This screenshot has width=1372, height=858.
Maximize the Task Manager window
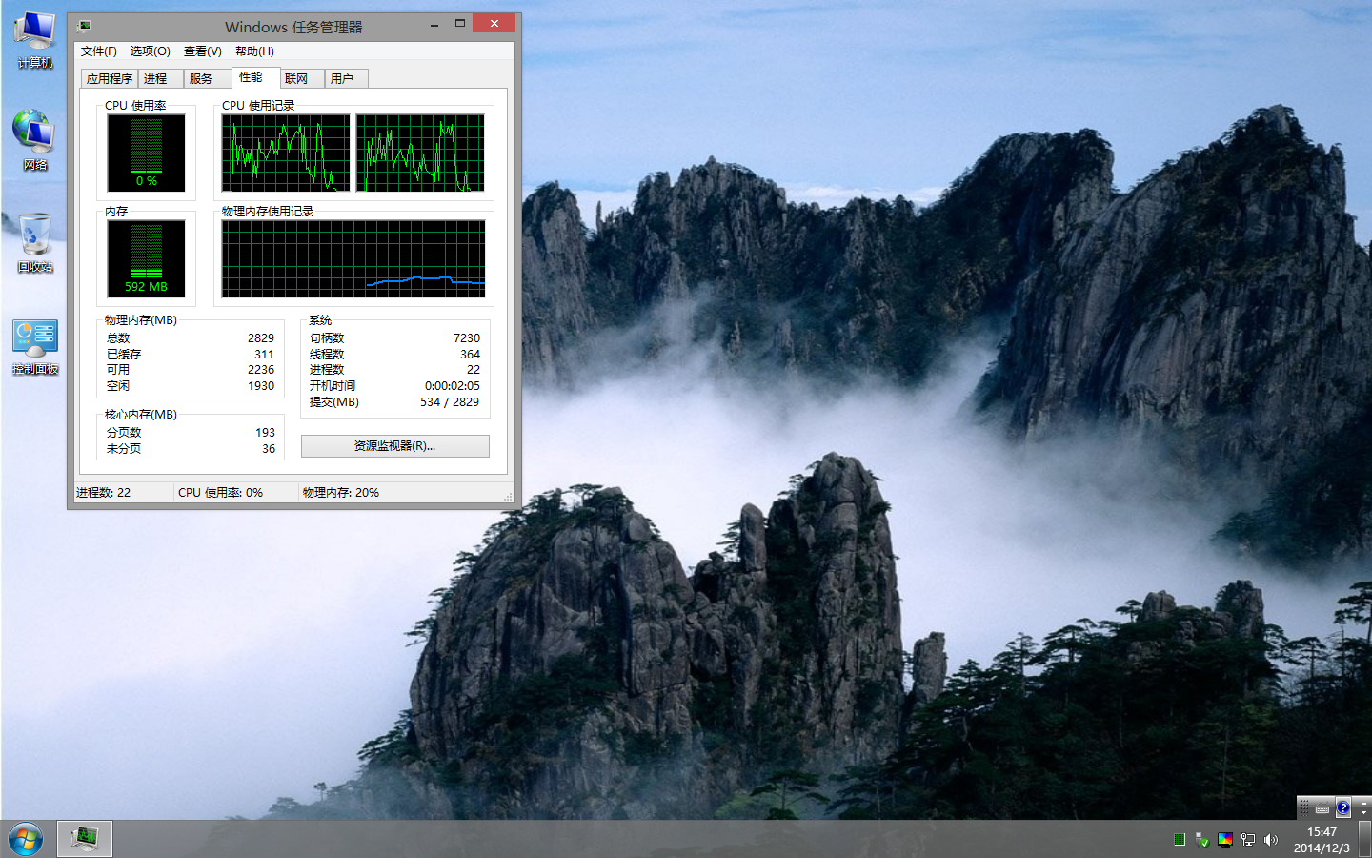[460, 24]
